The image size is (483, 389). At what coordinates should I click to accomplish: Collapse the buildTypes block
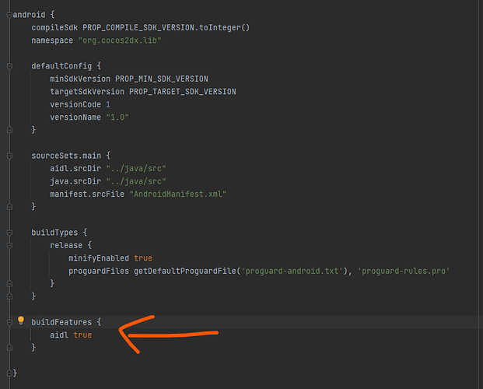pos(9,232)
